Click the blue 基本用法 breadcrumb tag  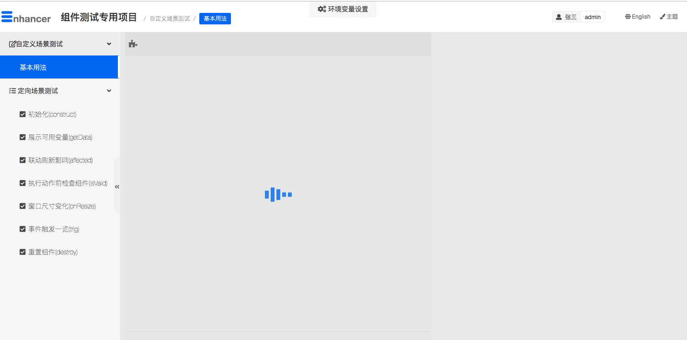pos(215,19)
